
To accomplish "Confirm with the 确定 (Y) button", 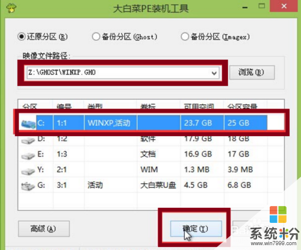I will coord(196,229).
